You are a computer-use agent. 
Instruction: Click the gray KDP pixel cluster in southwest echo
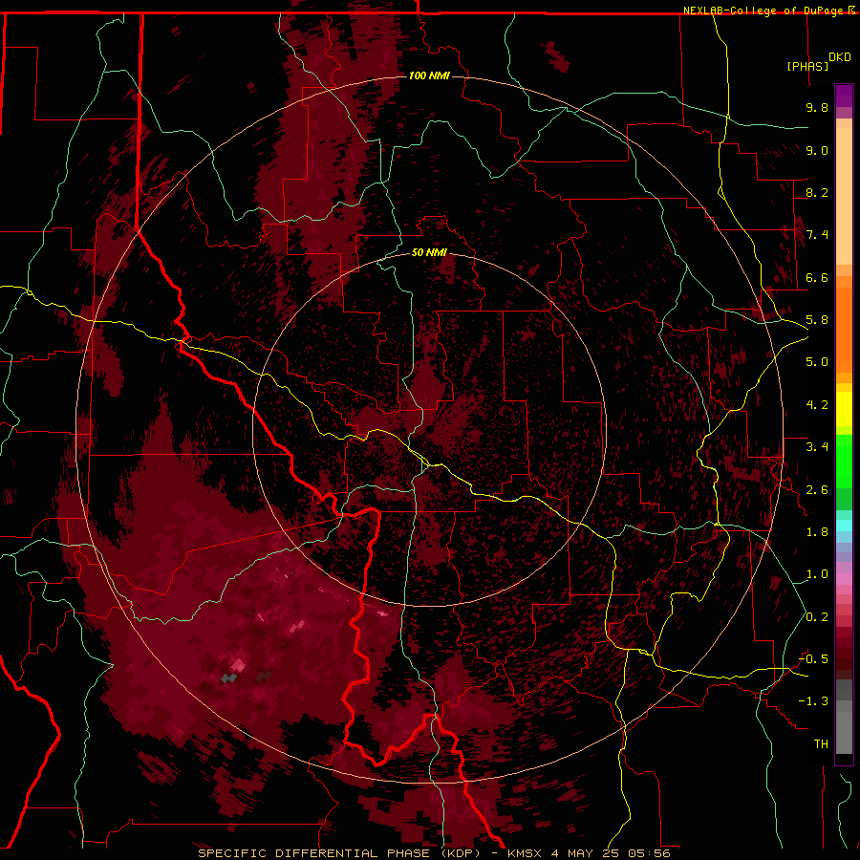228,678
